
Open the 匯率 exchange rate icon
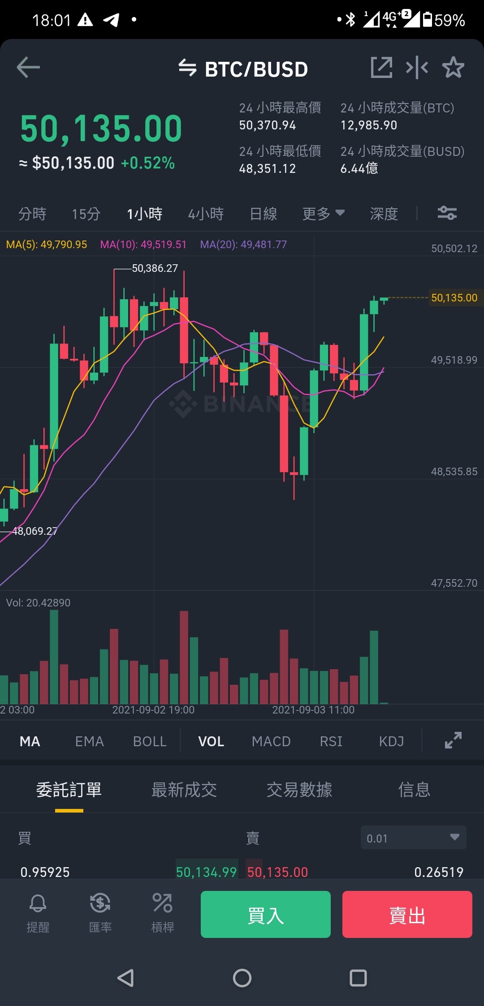(x=100, y=914)
